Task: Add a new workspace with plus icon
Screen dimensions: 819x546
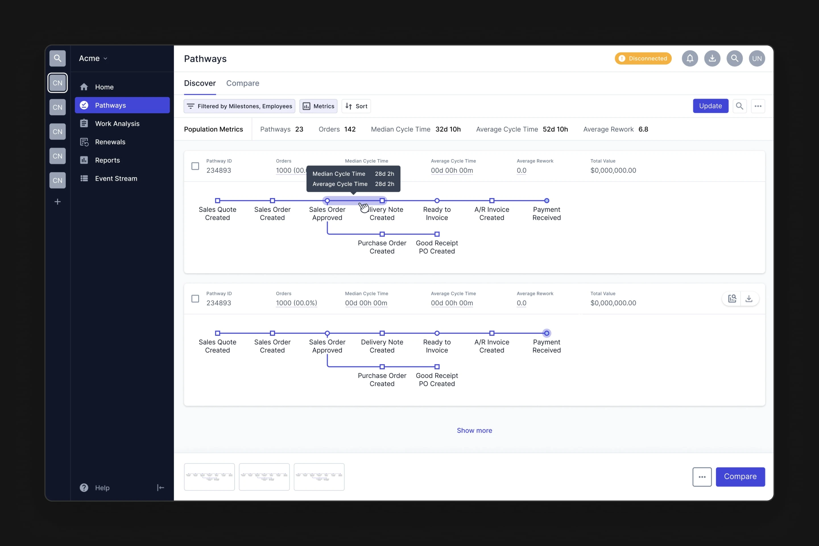Action: coord(57,202)
